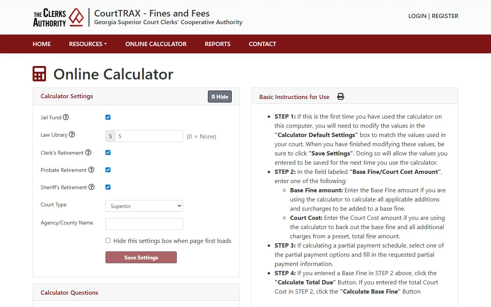
Task: Click the Register link
Action: 445,16
